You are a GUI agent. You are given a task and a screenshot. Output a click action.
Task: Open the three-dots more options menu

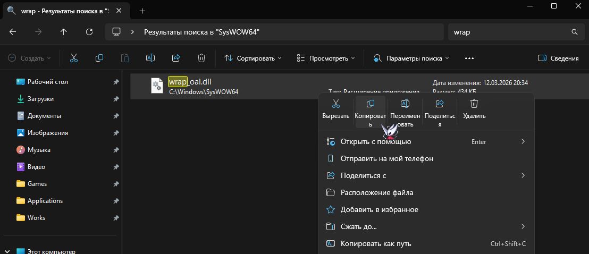(x=469, y=58)
